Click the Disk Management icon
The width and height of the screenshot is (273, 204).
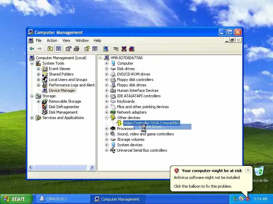tap(45, 112)
